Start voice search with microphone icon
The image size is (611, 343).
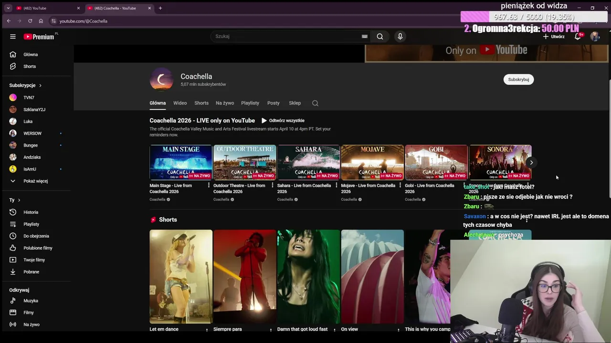400,36
